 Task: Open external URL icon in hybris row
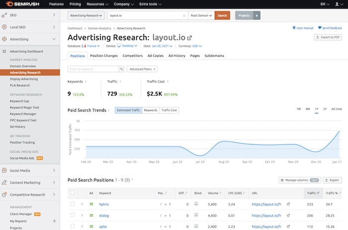[288, 204]
